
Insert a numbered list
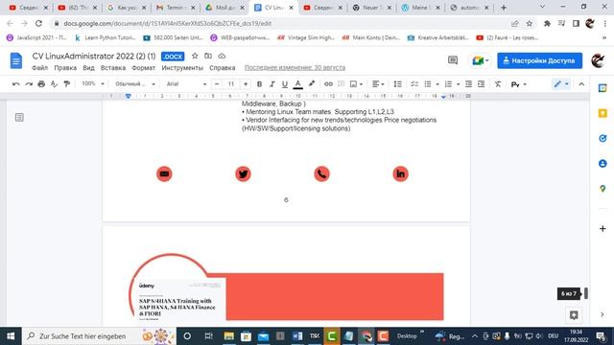449,84
